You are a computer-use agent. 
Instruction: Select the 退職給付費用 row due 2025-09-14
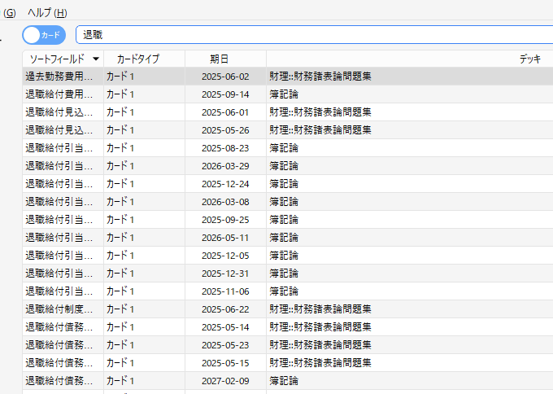pyautogui.click(x=59, y=94)
